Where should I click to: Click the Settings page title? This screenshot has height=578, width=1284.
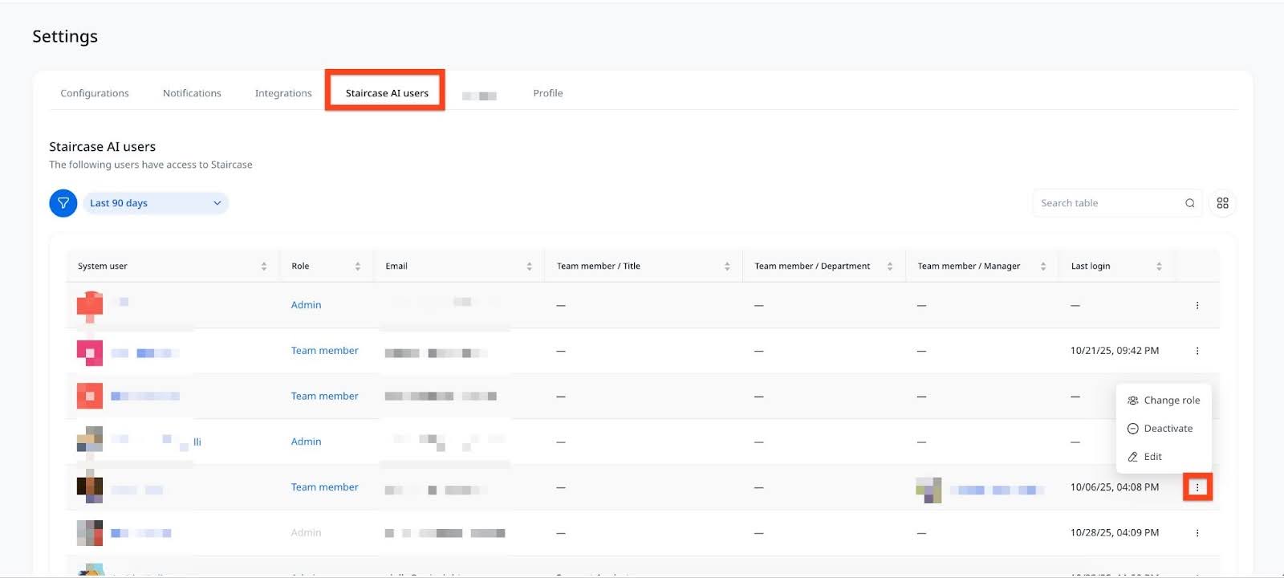click(x=65, y=36)
